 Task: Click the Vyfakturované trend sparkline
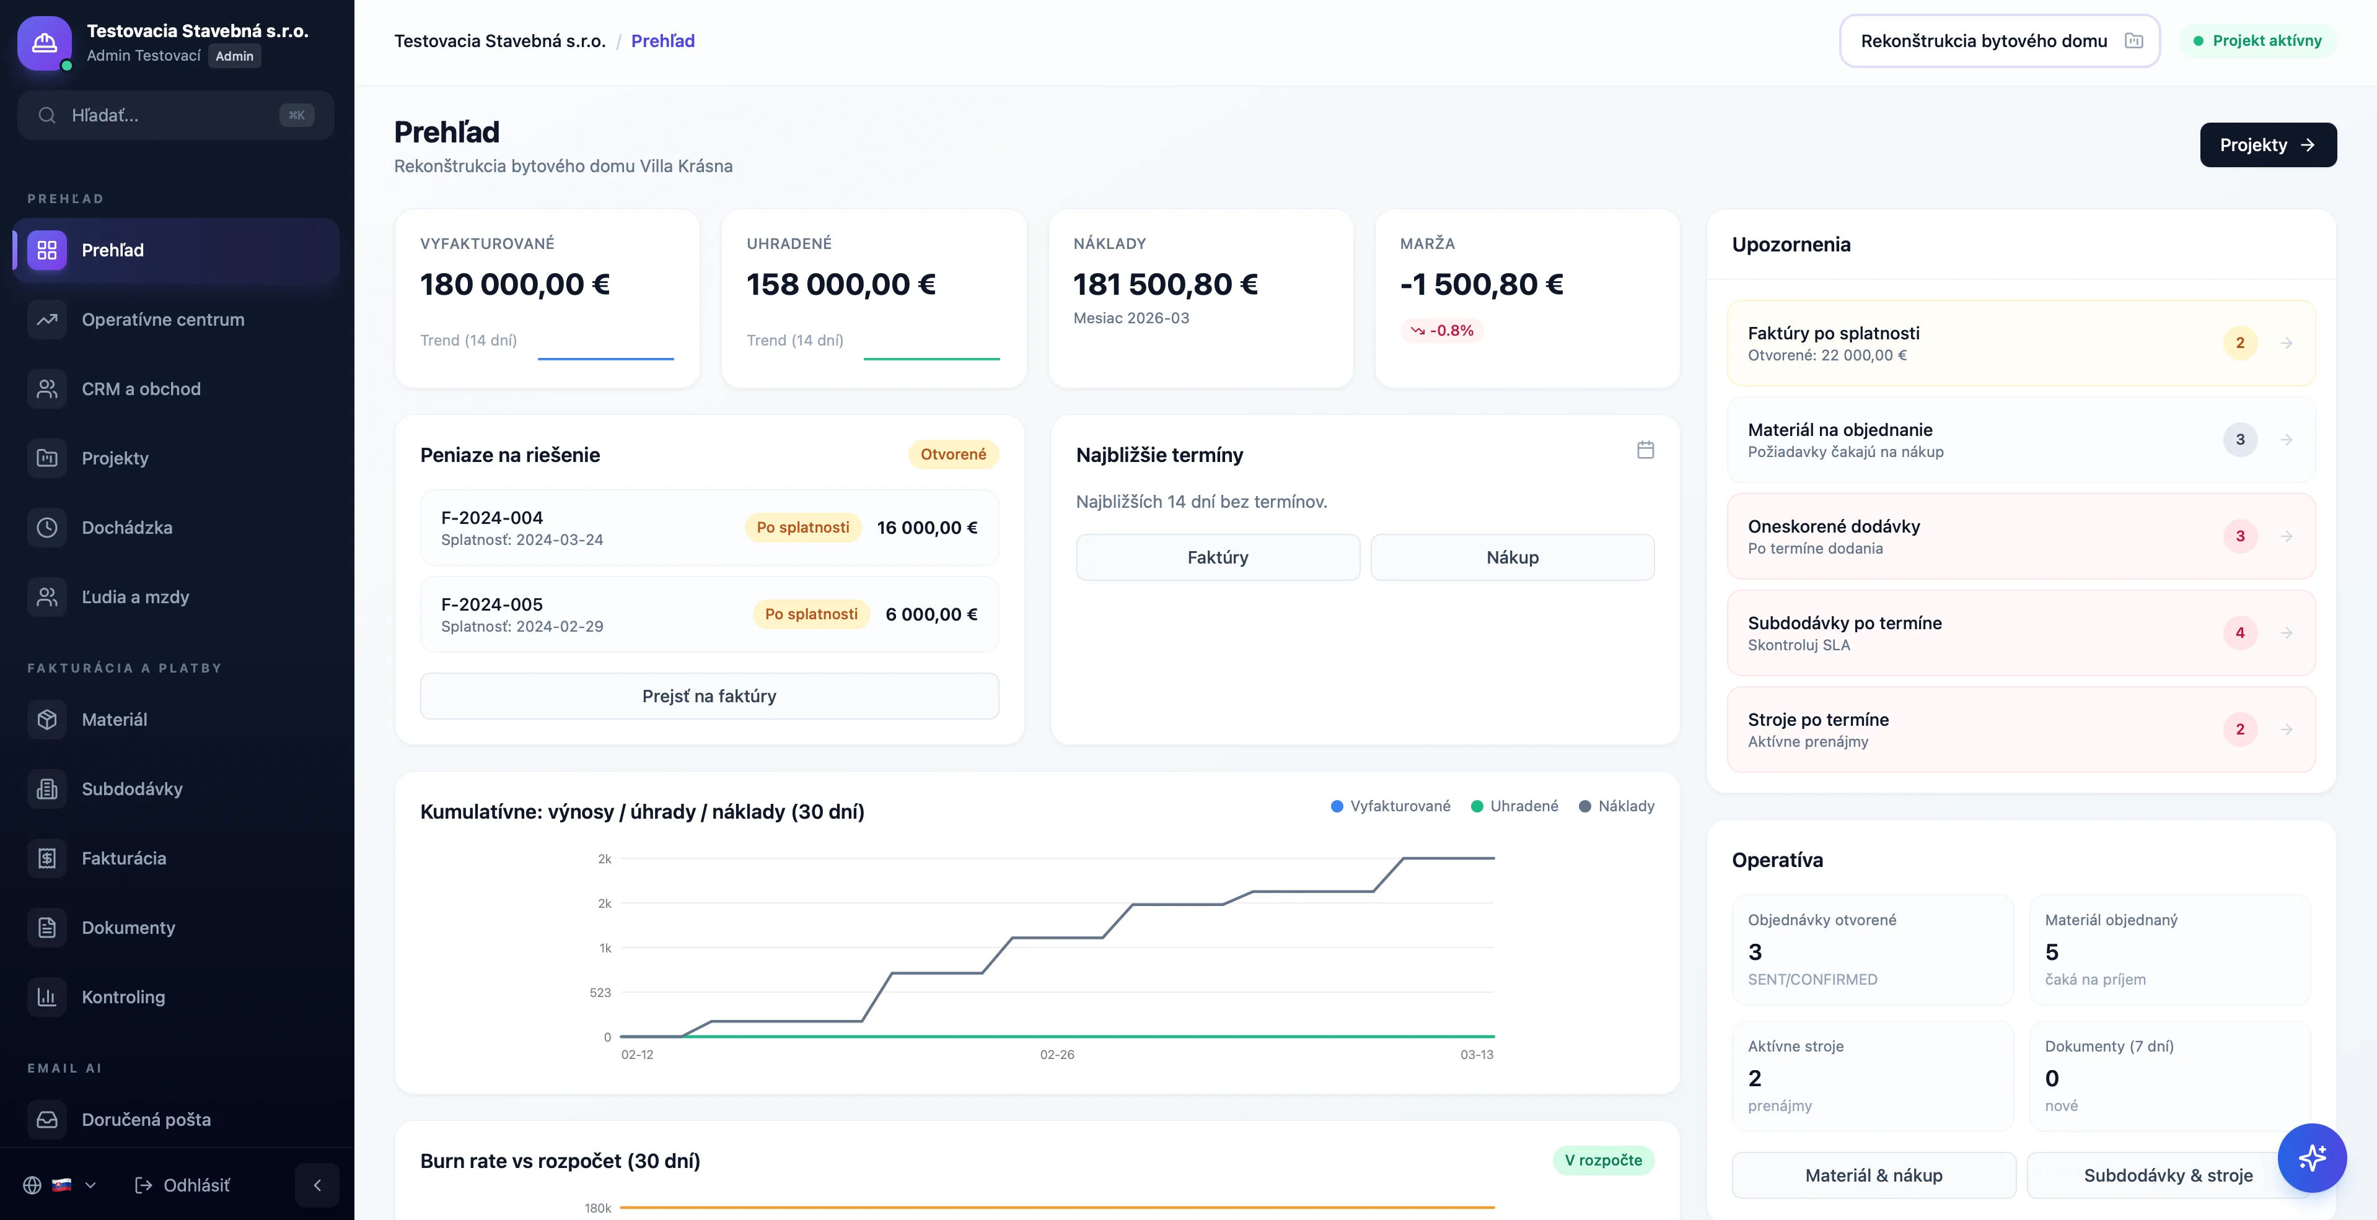click(x=605, y=358)
